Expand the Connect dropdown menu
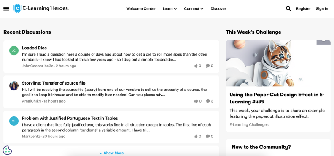Viewport: 334px width, 156px height. (x=194, y=9)
